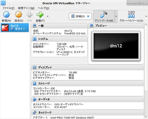
Task: Click the ストレージ section disk icon
Action: pos(34,83)
